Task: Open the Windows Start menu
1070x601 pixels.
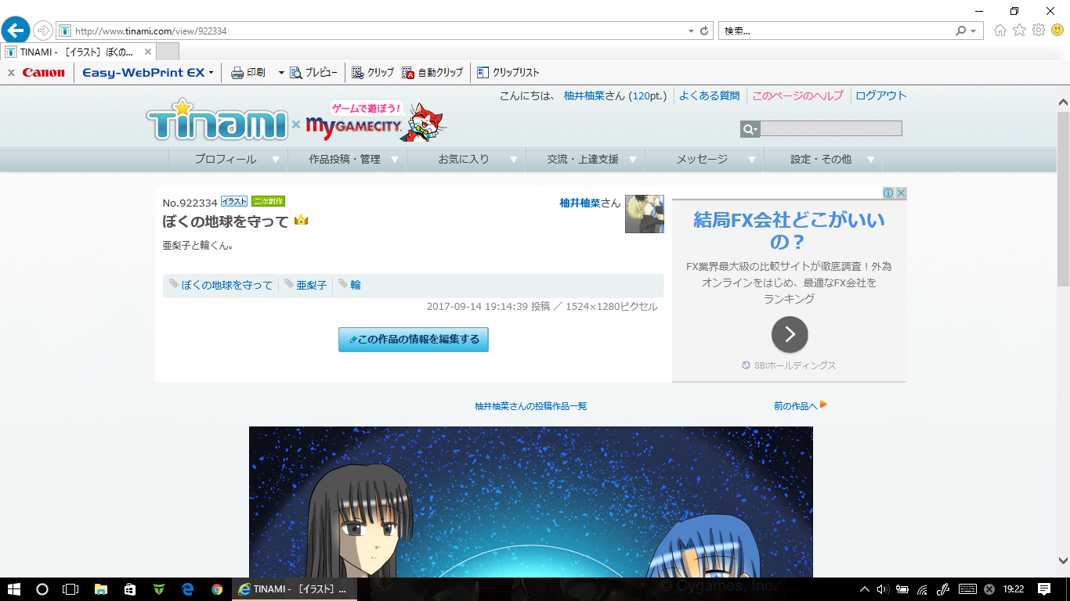Action: point(13,589)
